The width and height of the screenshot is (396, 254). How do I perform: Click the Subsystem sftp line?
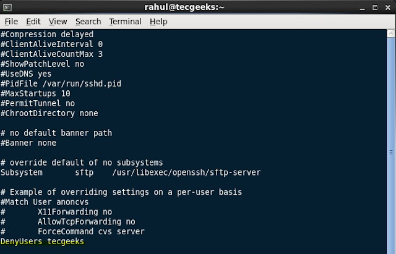130,172
